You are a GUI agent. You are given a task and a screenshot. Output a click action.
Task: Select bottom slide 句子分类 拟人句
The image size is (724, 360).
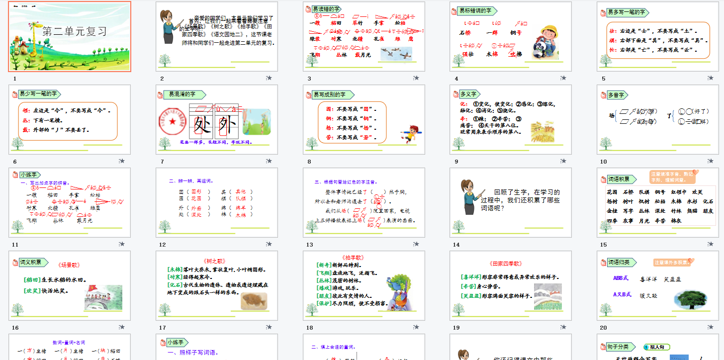pos(658,347)
